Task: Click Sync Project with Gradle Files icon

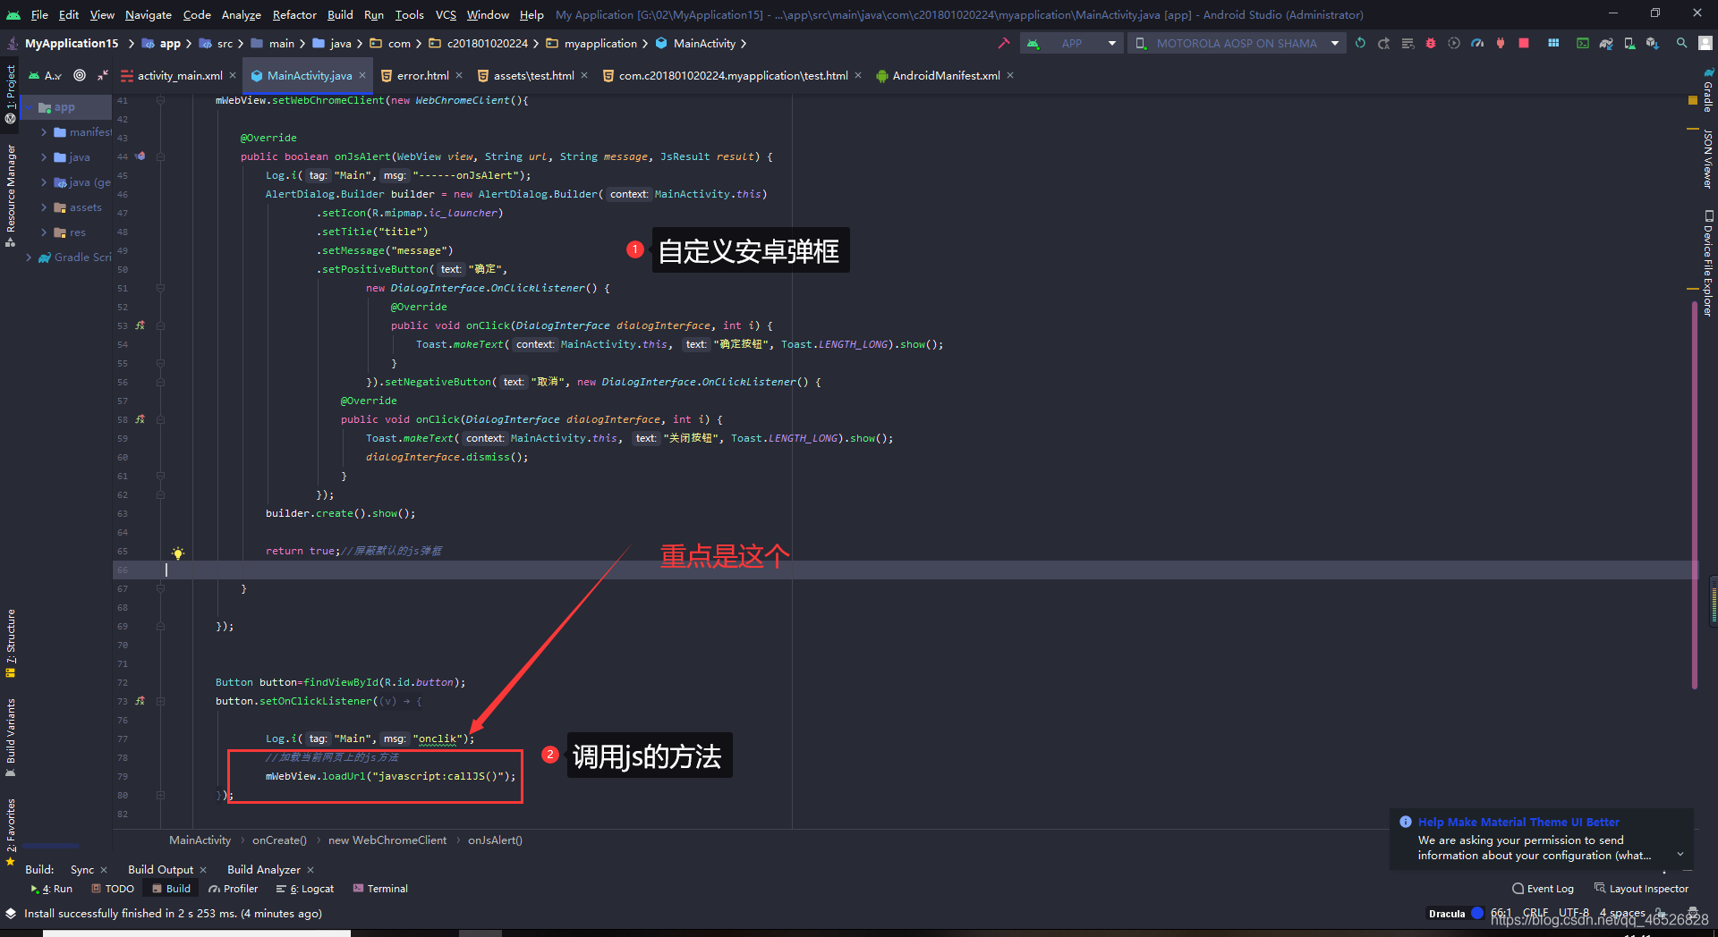Action: pos(1606,43)
